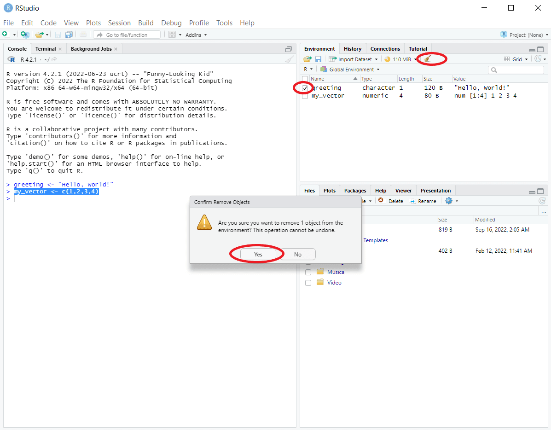Click the view current working directory arrow

pos(54,59)
